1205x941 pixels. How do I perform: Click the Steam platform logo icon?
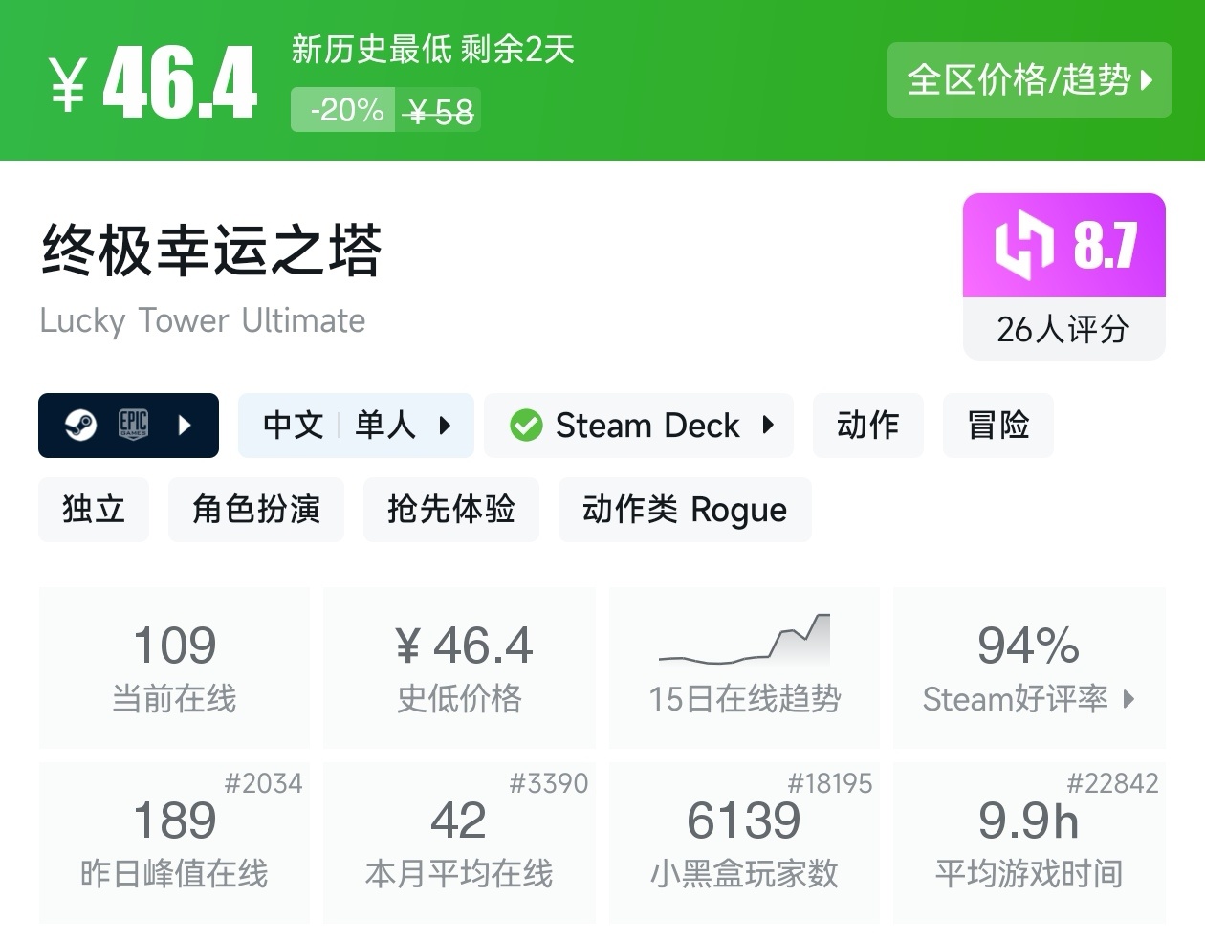click(80, 425)
